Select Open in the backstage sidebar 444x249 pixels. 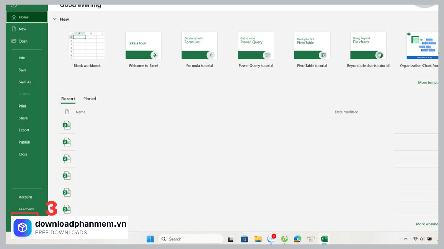[27, 41]
